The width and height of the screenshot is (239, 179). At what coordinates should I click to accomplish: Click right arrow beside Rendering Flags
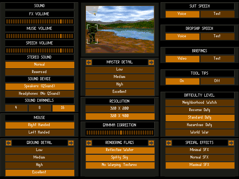(x=151, y=143)
